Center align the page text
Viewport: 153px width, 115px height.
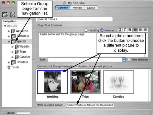pos(140,30)
